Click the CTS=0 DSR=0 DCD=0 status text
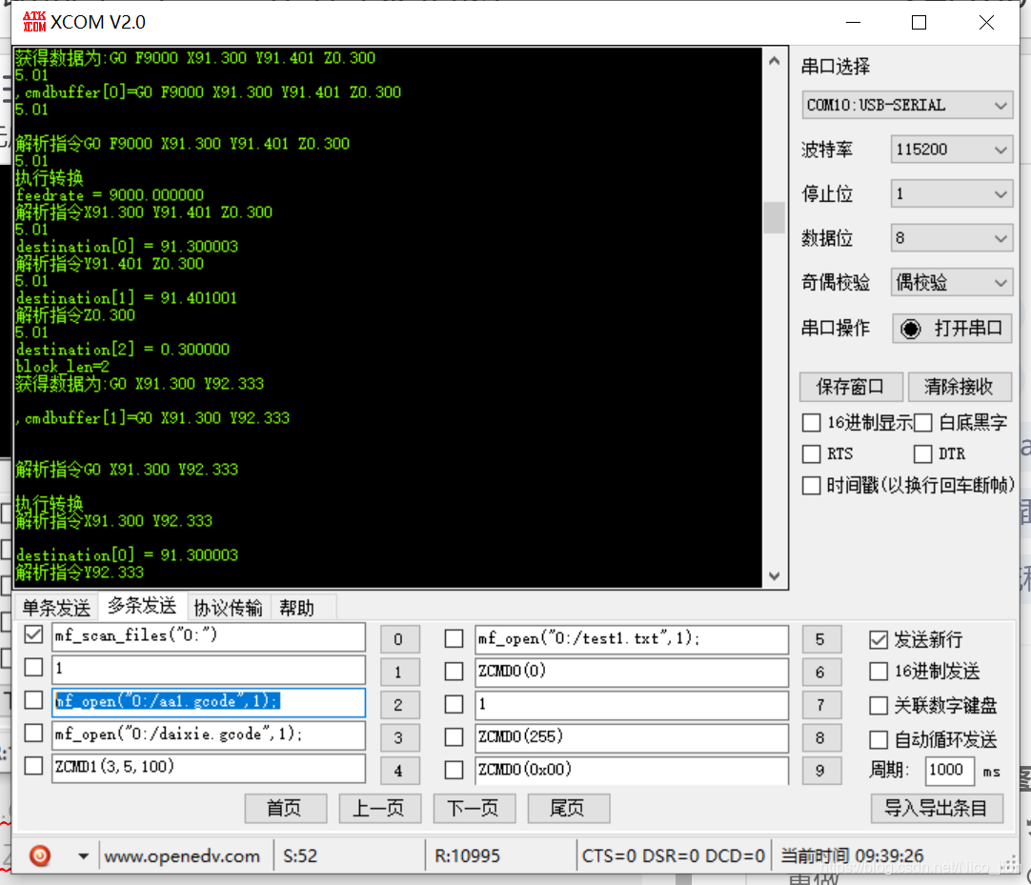Viewport: 1031px width, 885px height. [x=674, y=855]
